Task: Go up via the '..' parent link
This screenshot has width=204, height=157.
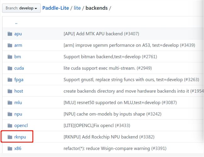Action: point(16,23)
